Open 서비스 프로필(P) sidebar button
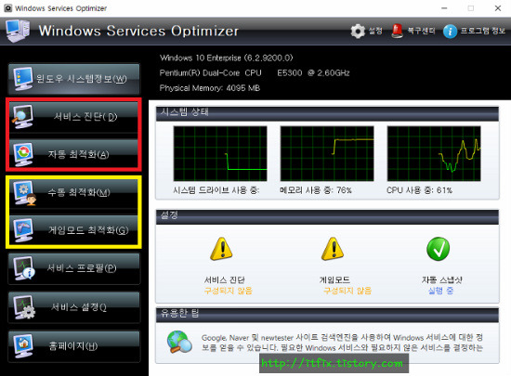The width and height of the screenshot is (511, 376). 74,268
